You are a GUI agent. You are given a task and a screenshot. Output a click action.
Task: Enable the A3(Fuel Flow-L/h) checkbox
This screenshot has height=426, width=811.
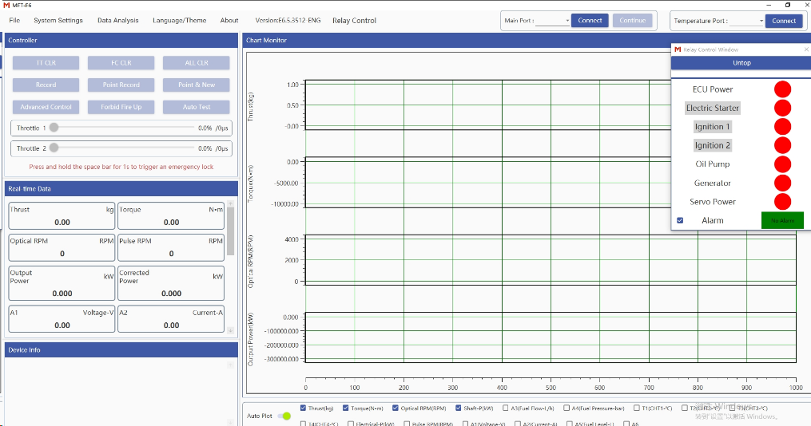(505, 408)
